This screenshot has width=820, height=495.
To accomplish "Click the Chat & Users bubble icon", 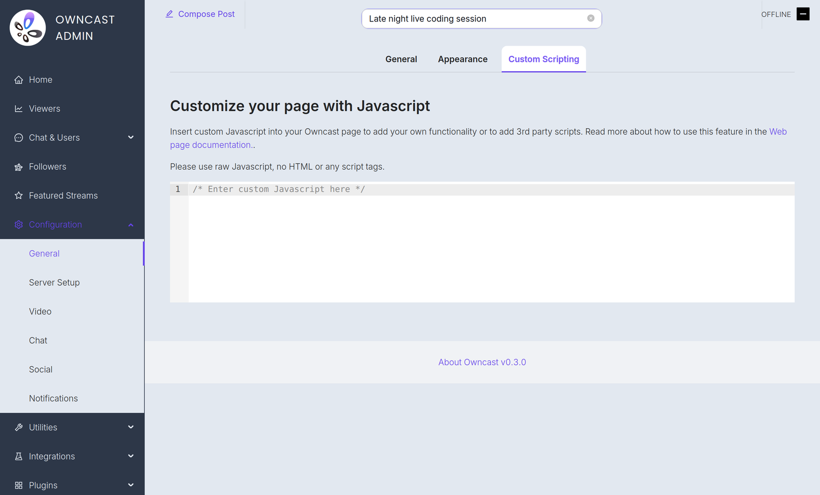I will 19,137.
